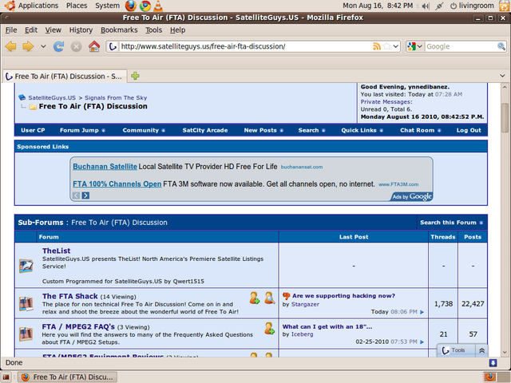Click the search magnifier in Google box
The height and width of the screenshot is (383, 511).
501,46
